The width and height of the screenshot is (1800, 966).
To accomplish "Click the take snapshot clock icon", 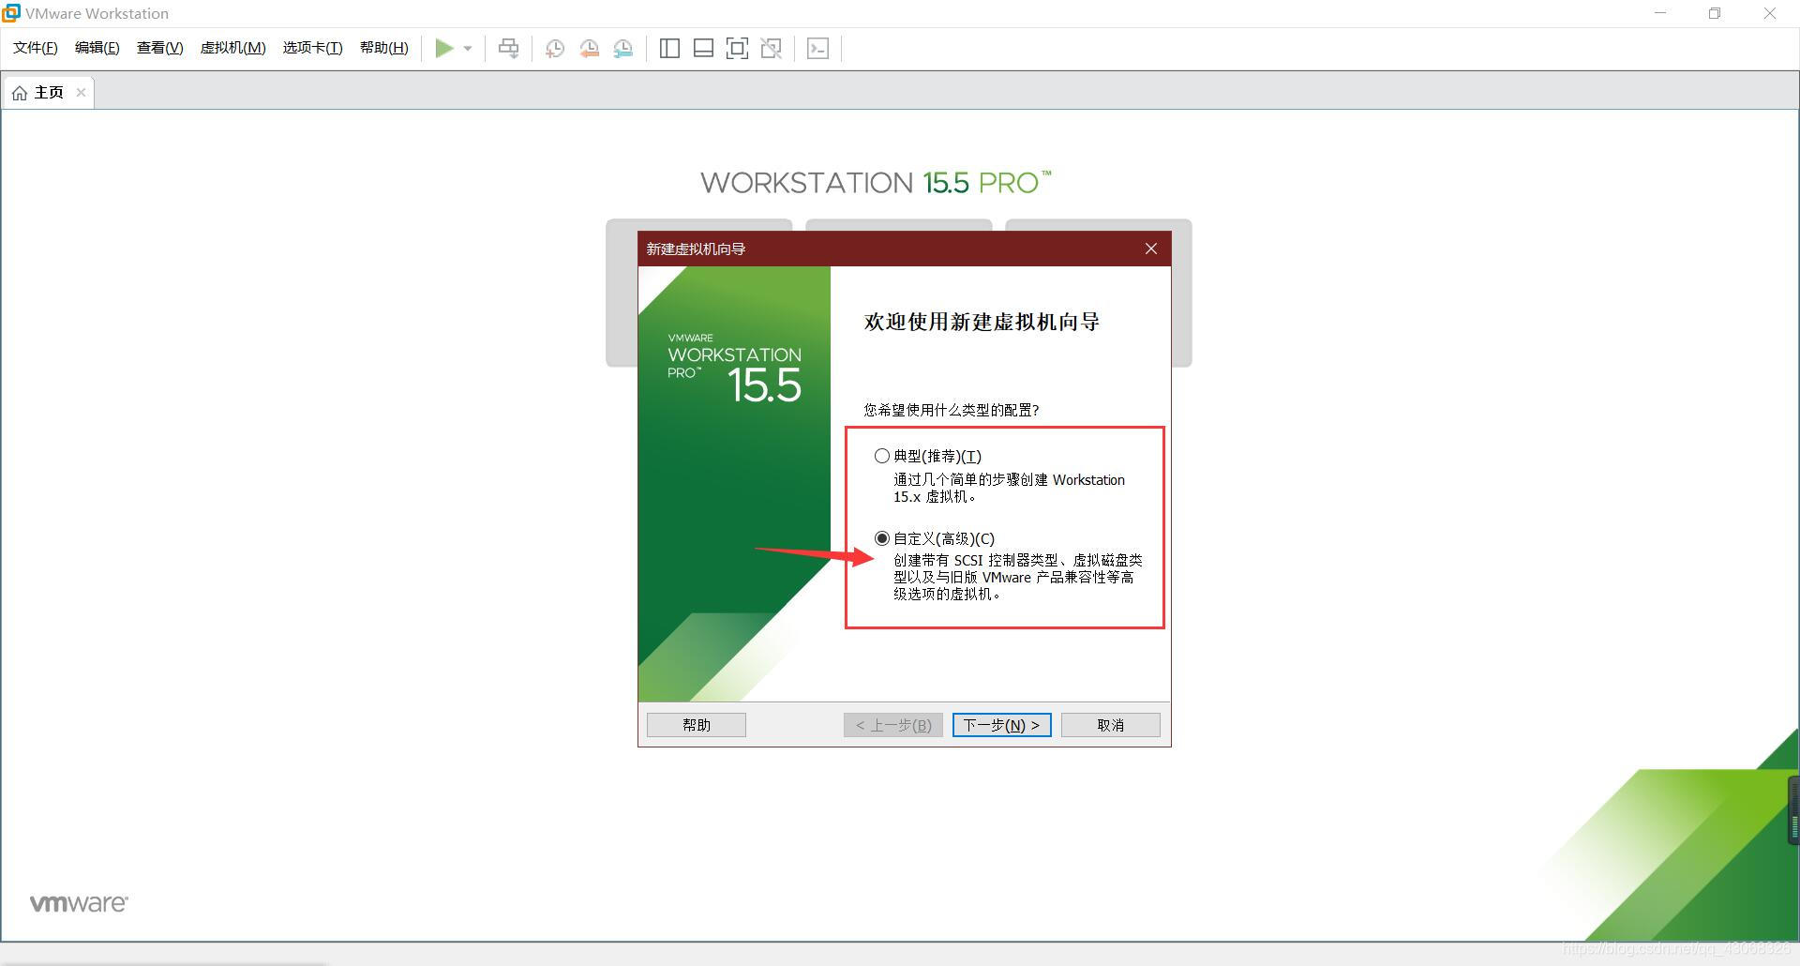I will (555, 49).
